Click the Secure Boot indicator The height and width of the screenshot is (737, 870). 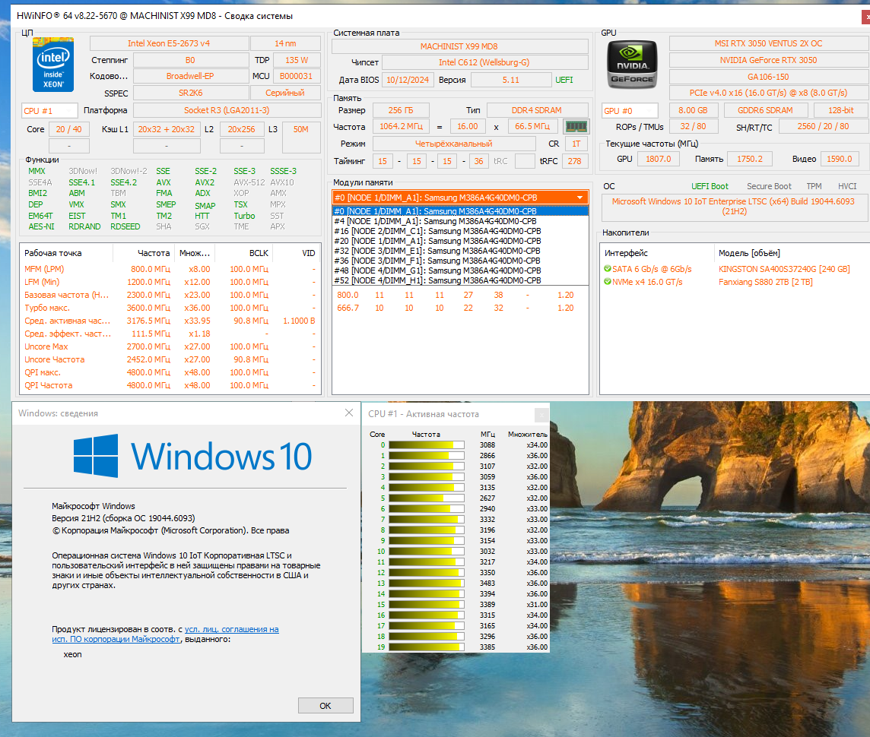769,186
